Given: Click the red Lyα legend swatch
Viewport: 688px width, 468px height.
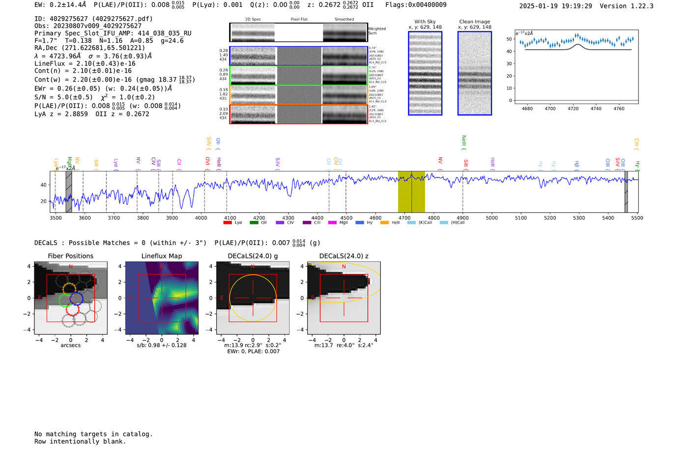Looking at the screenshot, I should pos(228,223).
